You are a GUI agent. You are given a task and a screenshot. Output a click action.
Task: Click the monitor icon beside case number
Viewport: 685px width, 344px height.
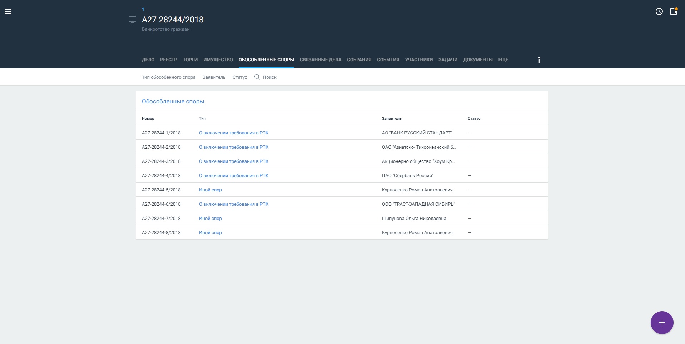[133, 20]
